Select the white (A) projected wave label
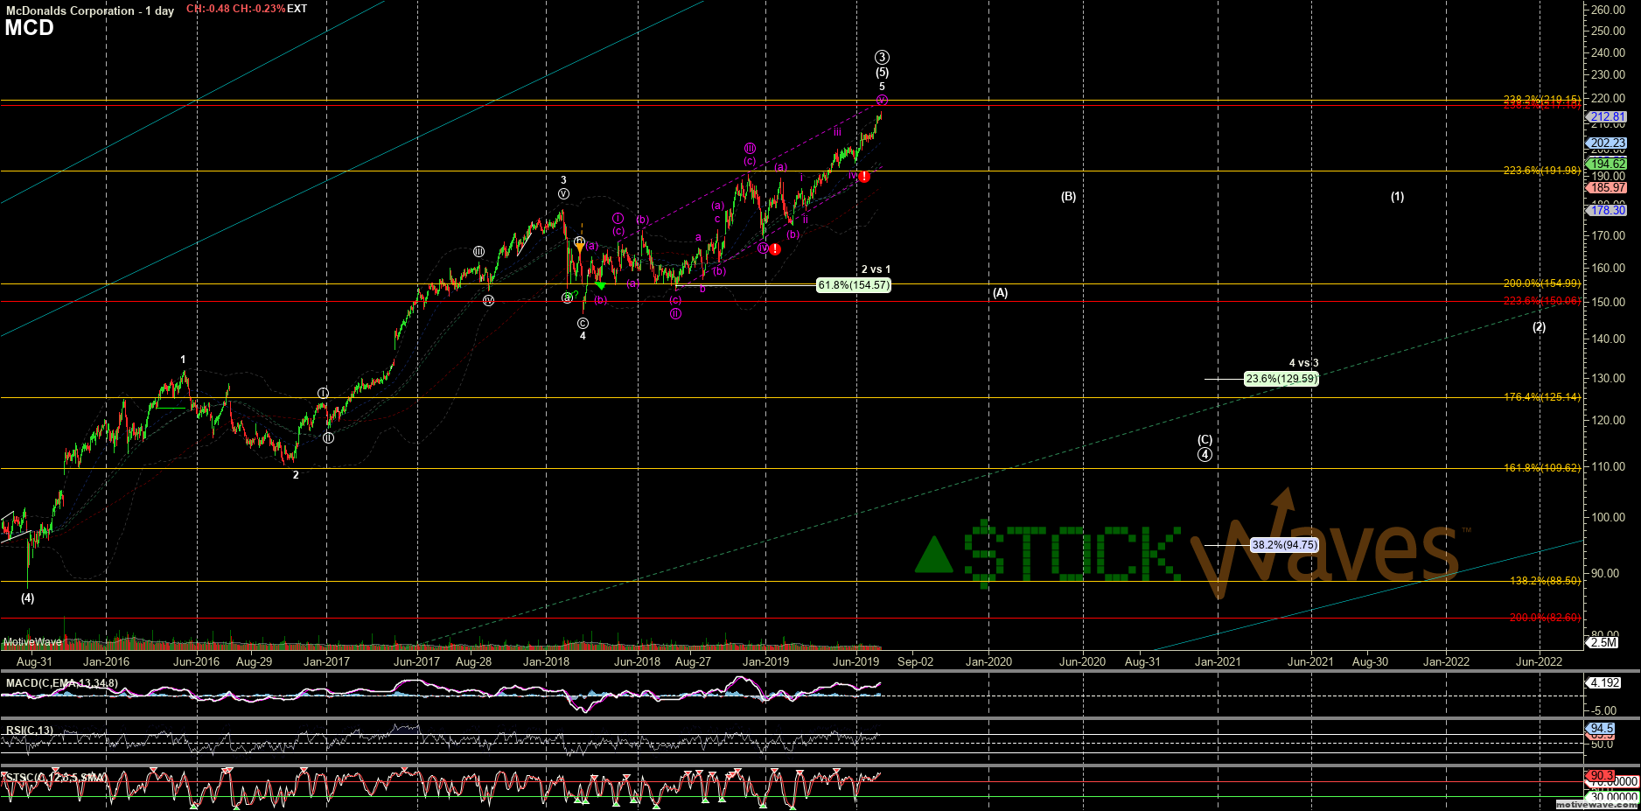 [1000, 293]
